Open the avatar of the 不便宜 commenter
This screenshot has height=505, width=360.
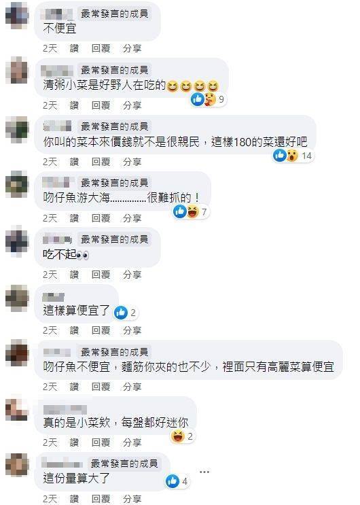[17, 15]
